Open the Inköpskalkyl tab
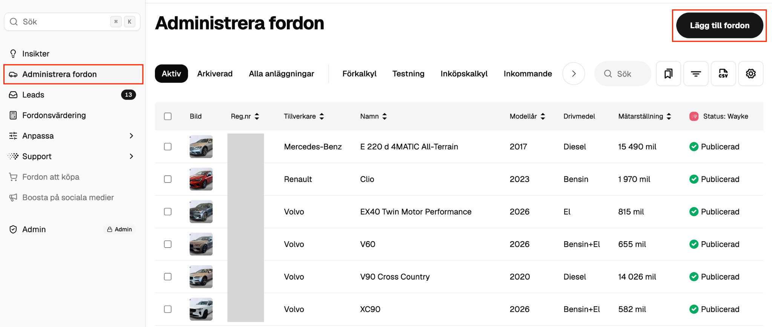 464,74
